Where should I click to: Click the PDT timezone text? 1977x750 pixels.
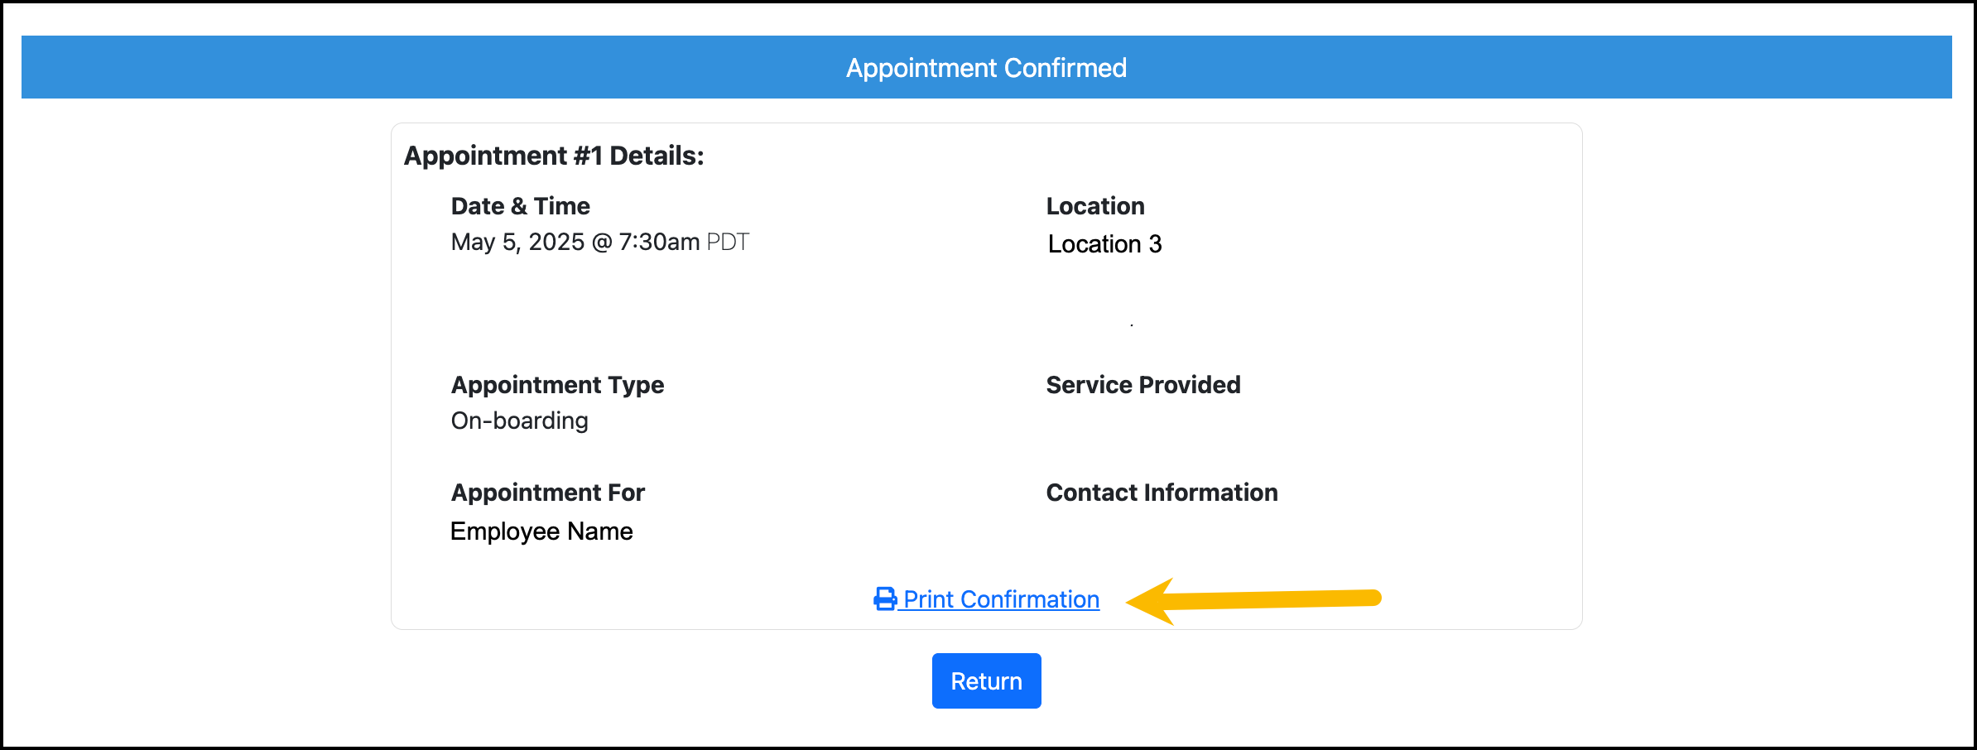[x=729, y=242]
